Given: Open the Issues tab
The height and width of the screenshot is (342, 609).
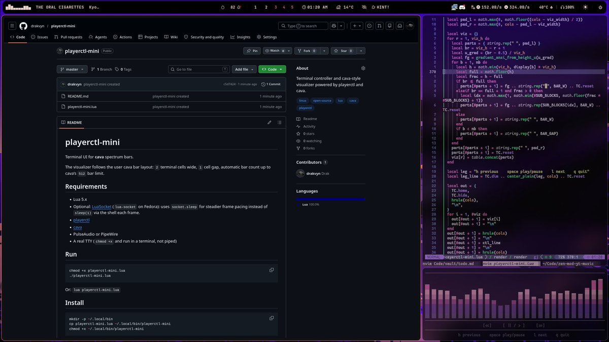Looking at the screenshot, I should (40, 37).
